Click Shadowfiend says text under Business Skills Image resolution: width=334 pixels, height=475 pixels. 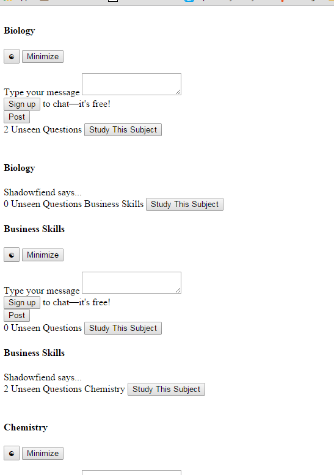point(43,377)
